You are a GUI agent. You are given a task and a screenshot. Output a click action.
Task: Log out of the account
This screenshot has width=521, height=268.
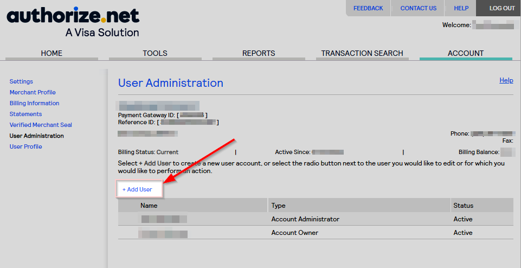click(501, 8)
